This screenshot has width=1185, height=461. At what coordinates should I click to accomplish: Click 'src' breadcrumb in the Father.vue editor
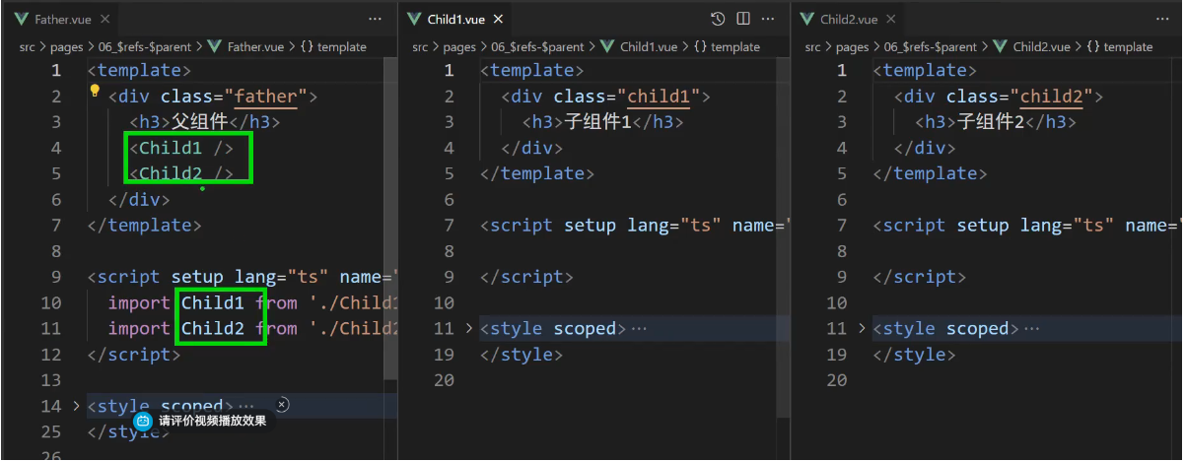coord(27,46)
